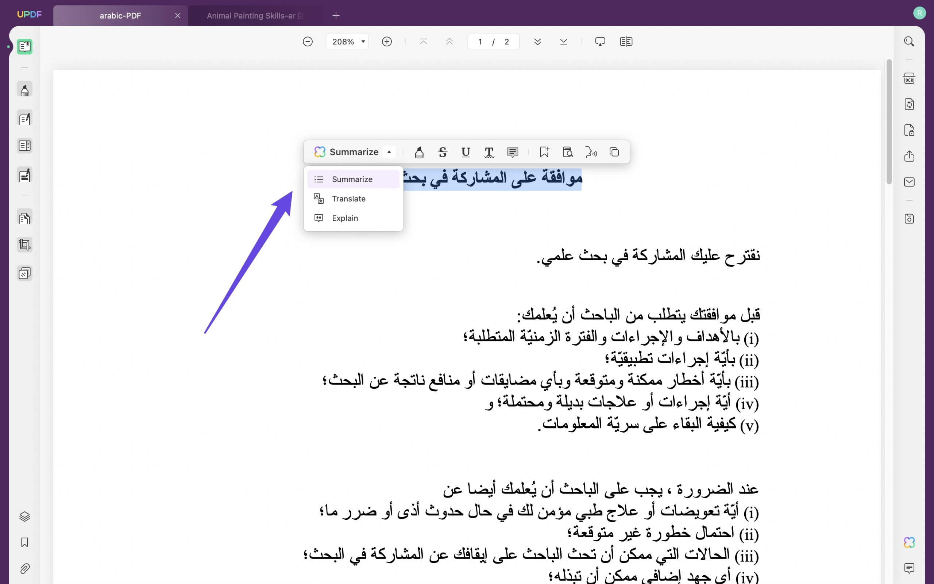Click the Search magnifier icon
Screen dimensions: 934x584
point(909,41)
